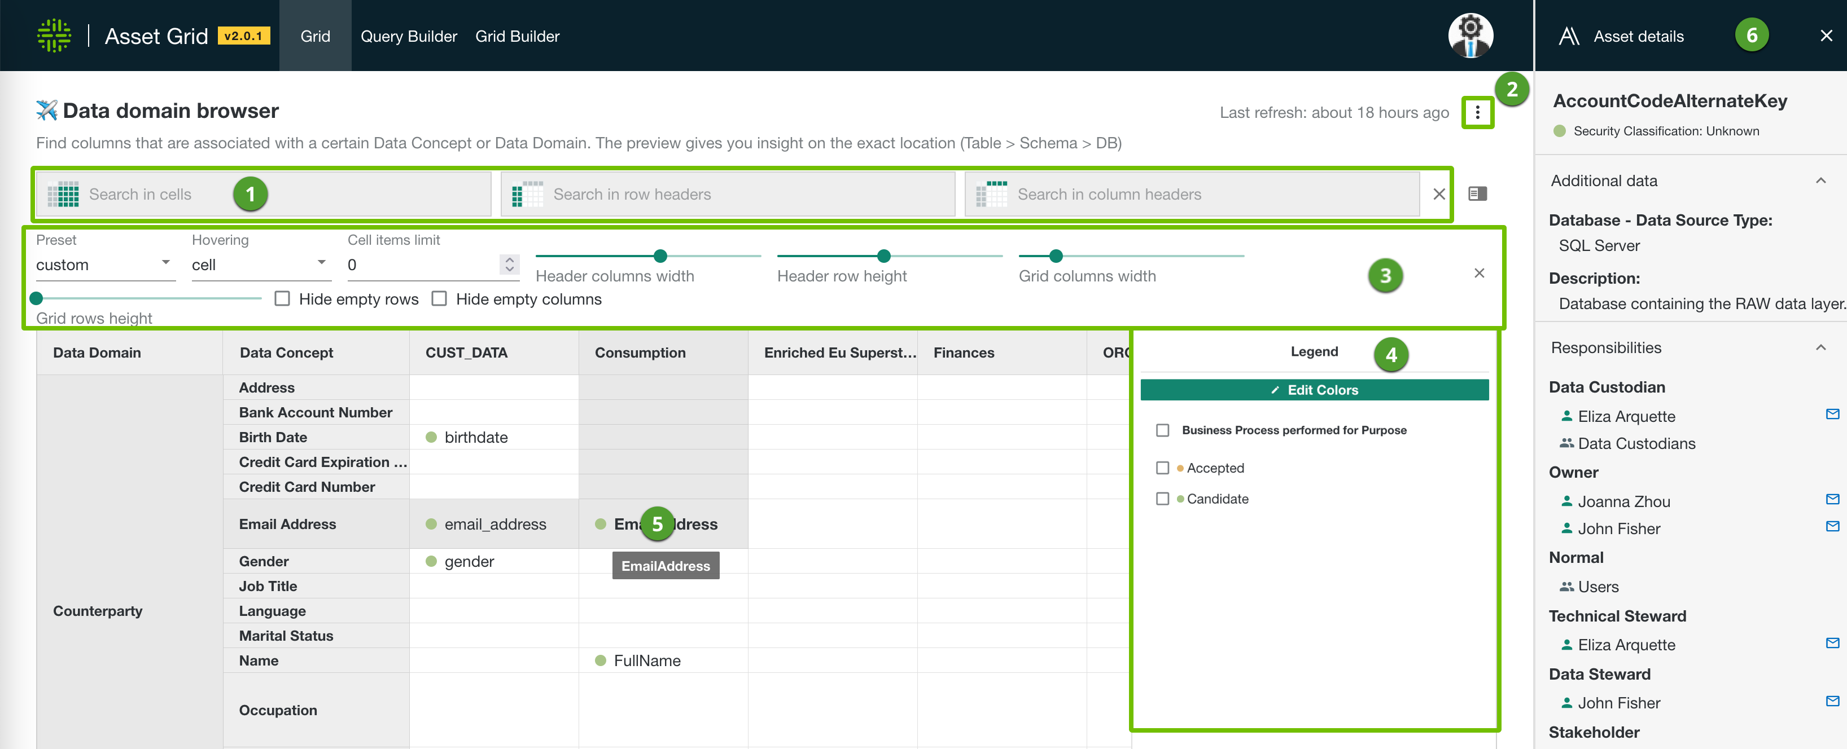Click the Asset details panel logo icon
This screenshot has width=1847, height=749.
click(1569, 36)
